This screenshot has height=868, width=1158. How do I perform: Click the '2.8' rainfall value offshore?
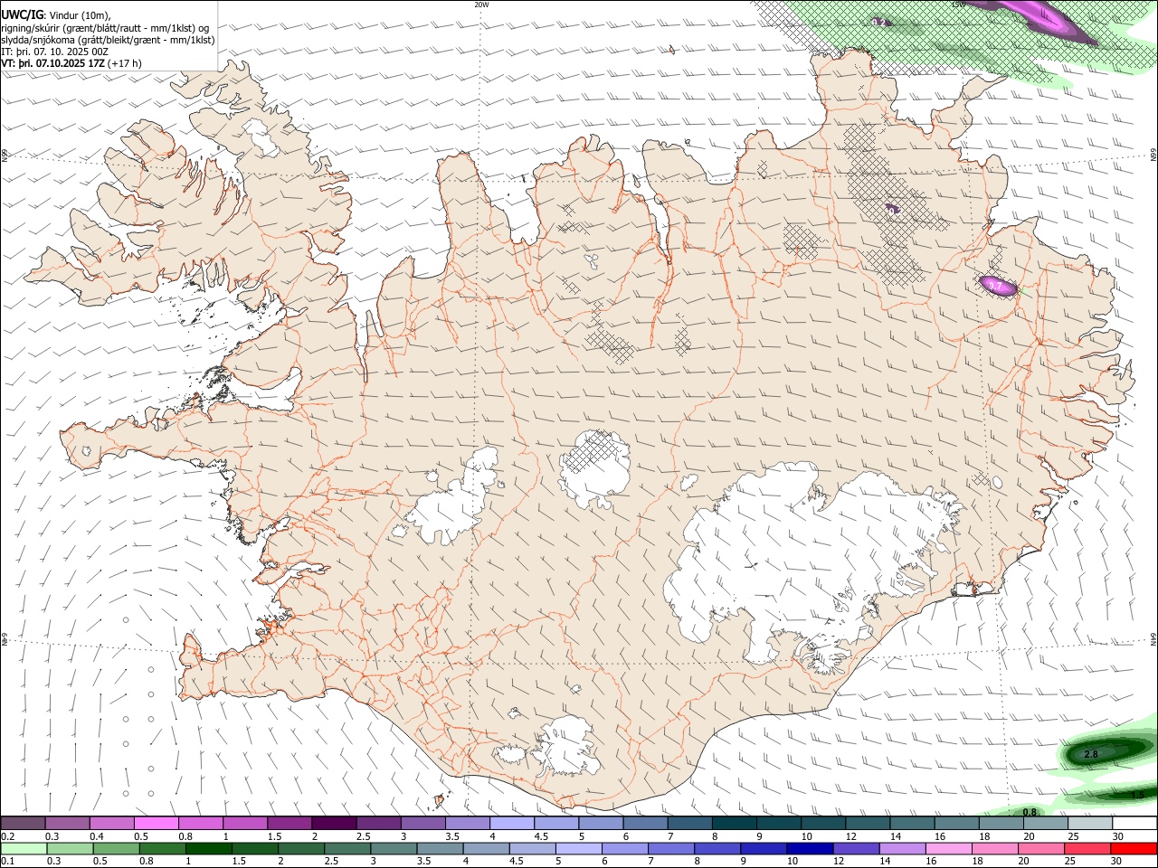pyautogui.click(x=1090, y=754)
